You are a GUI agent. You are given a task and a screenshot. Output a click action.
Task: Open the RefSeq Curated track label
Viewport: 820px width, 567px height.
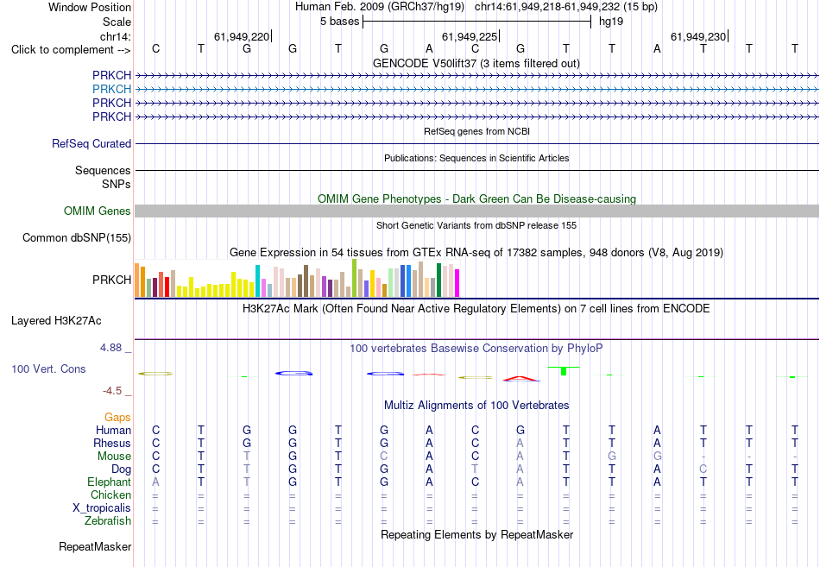click(91, 144)
